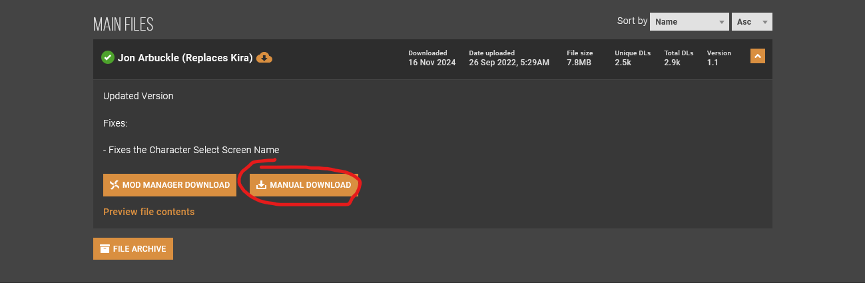
Task: Open the Asc sort order dropdown
Action: [752, 21]
